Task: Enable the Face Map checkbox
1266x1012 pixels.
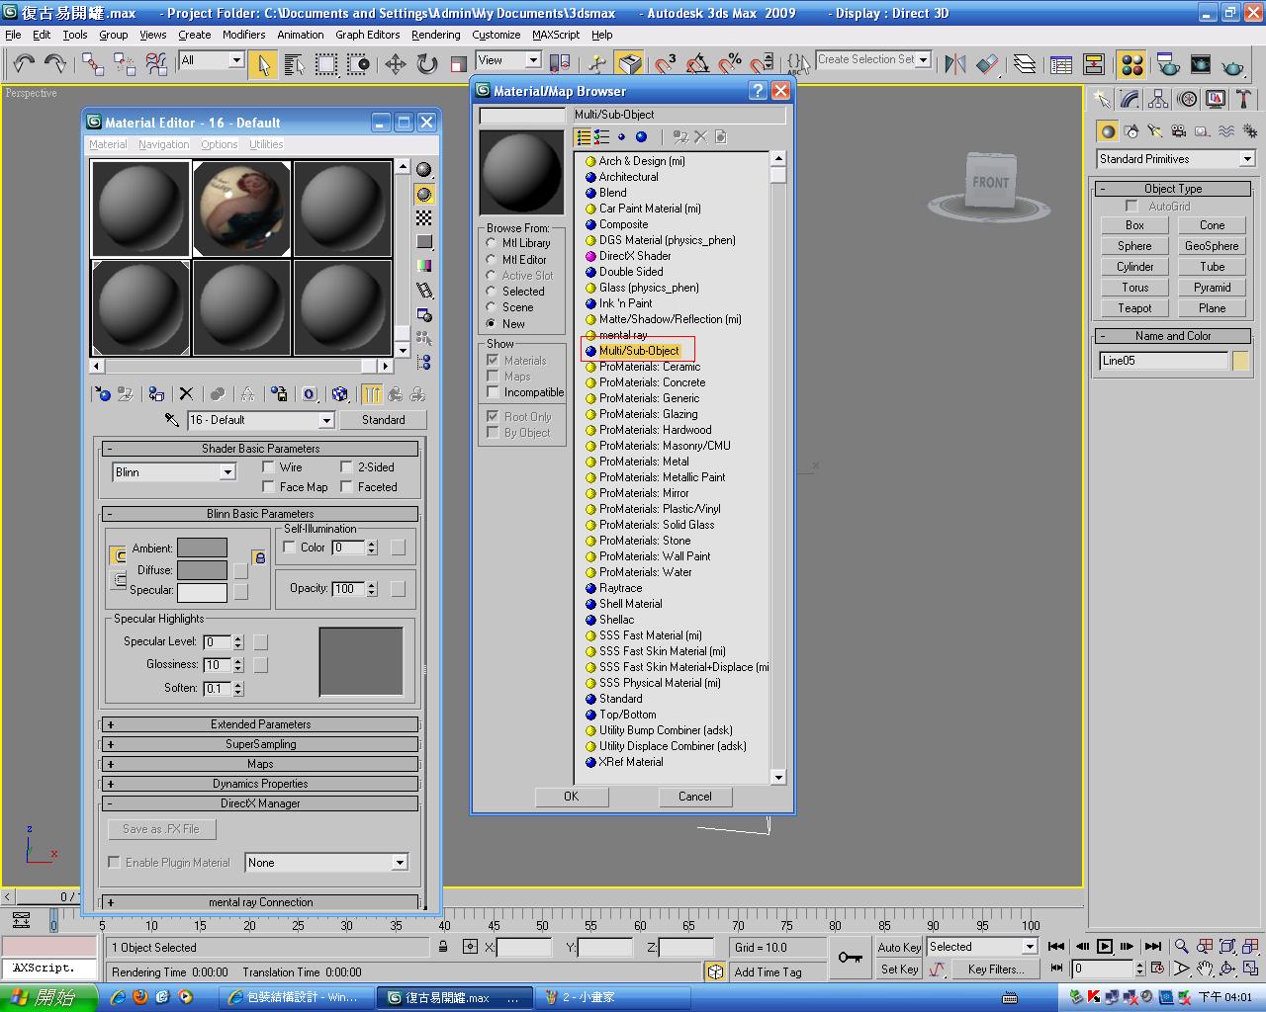Action: click(x=268, y=486)
